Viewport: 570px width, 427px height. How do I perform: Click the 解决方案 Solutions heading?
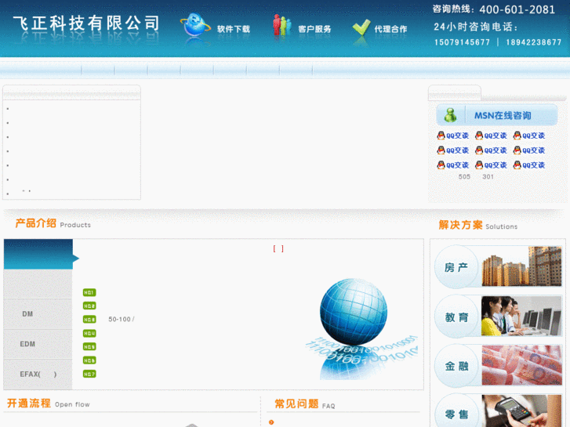(x=478, y=225)
